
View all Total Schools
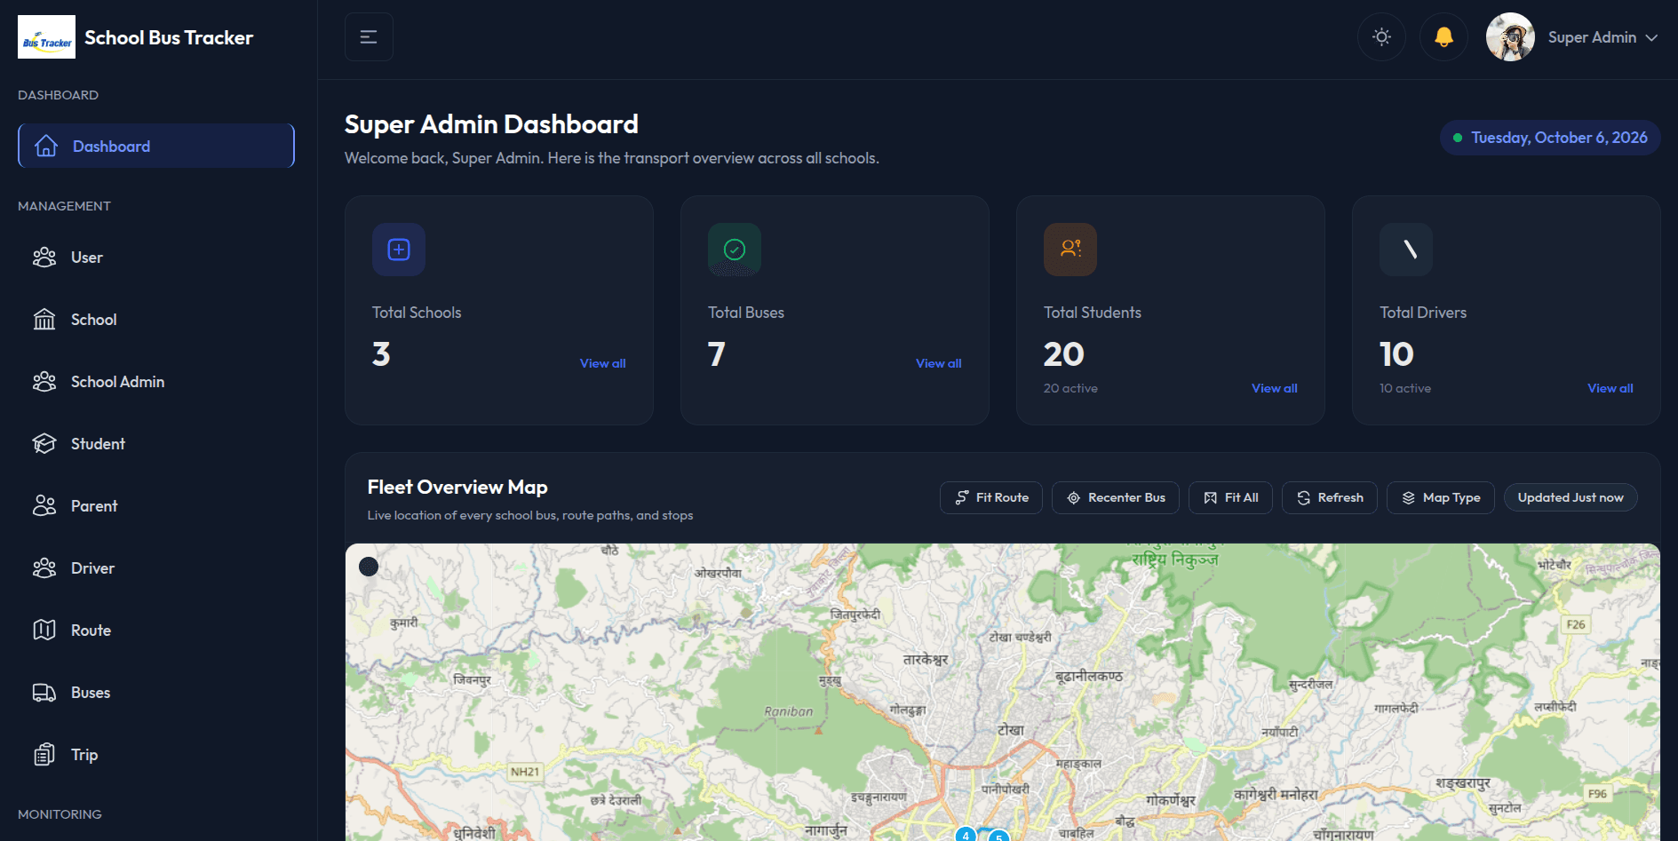pos(602,363)
